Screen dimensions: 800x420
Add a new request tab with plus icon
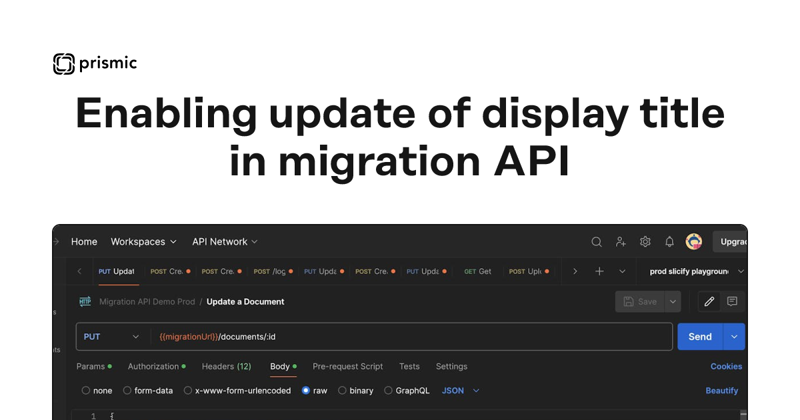click(599, 271)
